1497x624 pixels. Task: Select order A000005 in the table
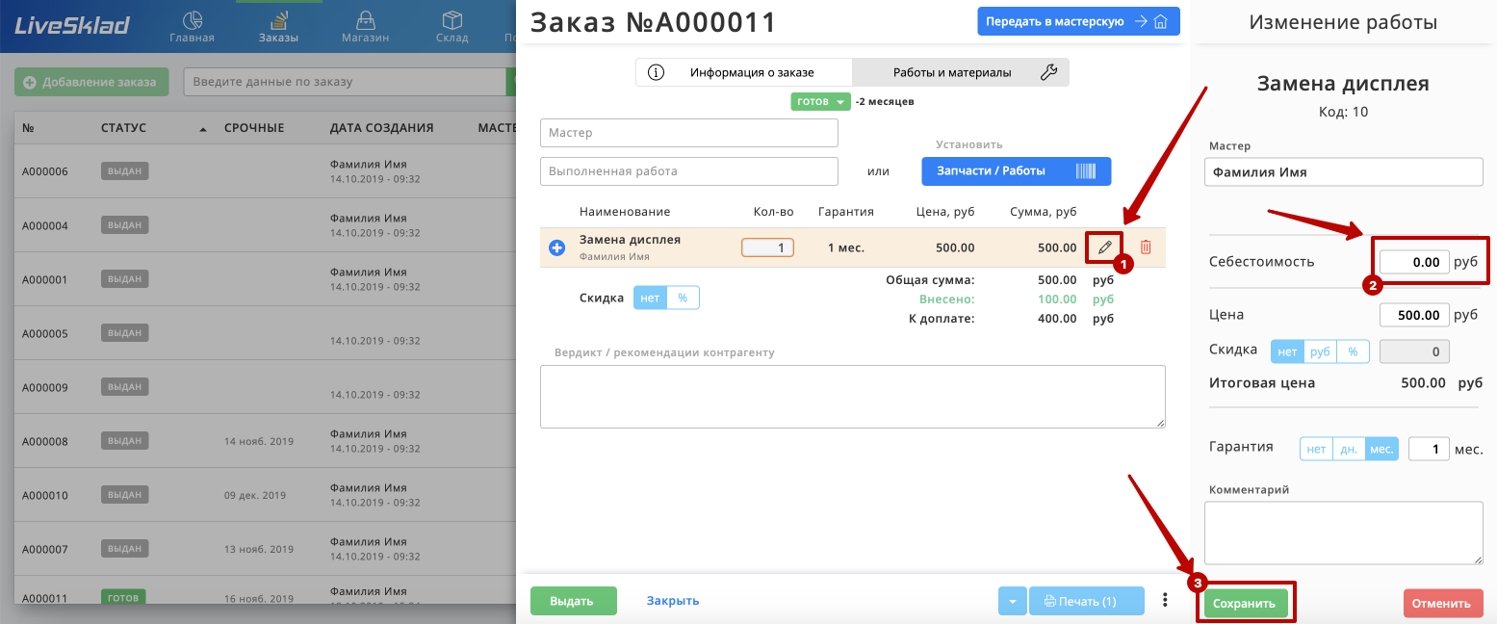click(x=265, y=333)
